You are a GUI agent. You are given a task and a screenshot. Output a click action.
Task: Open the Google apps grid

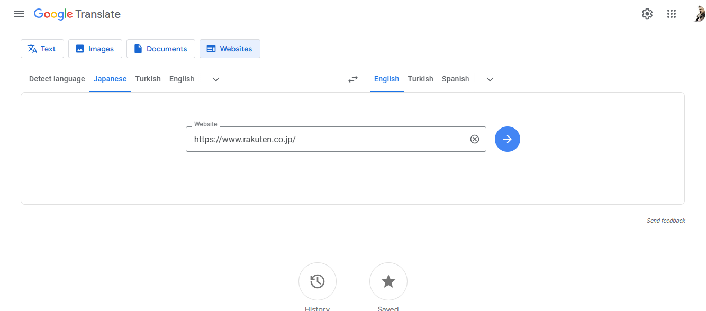click(x=672, y=14)
